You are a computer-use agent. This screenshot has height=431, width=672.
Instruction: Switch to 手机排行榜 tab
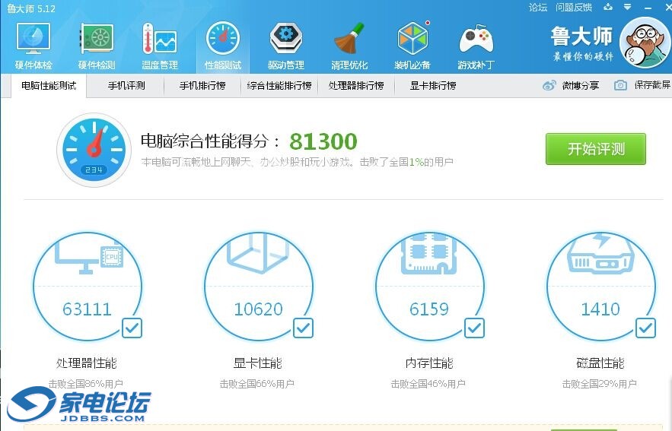coord(202,86)
